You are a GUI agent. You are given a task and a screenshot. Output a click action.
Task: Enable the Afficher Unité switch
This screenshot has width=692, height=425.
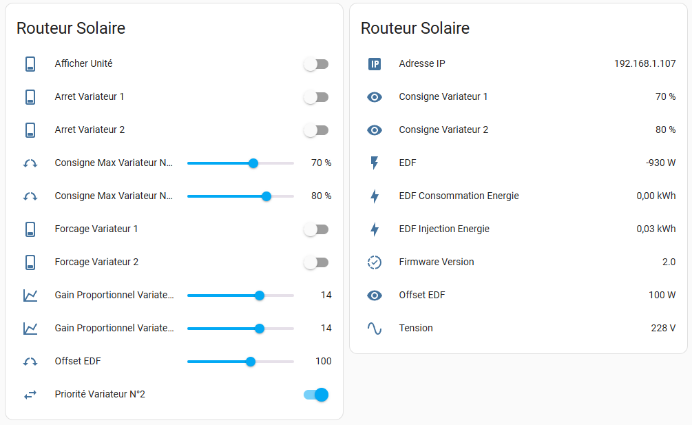tap(316, 64)
